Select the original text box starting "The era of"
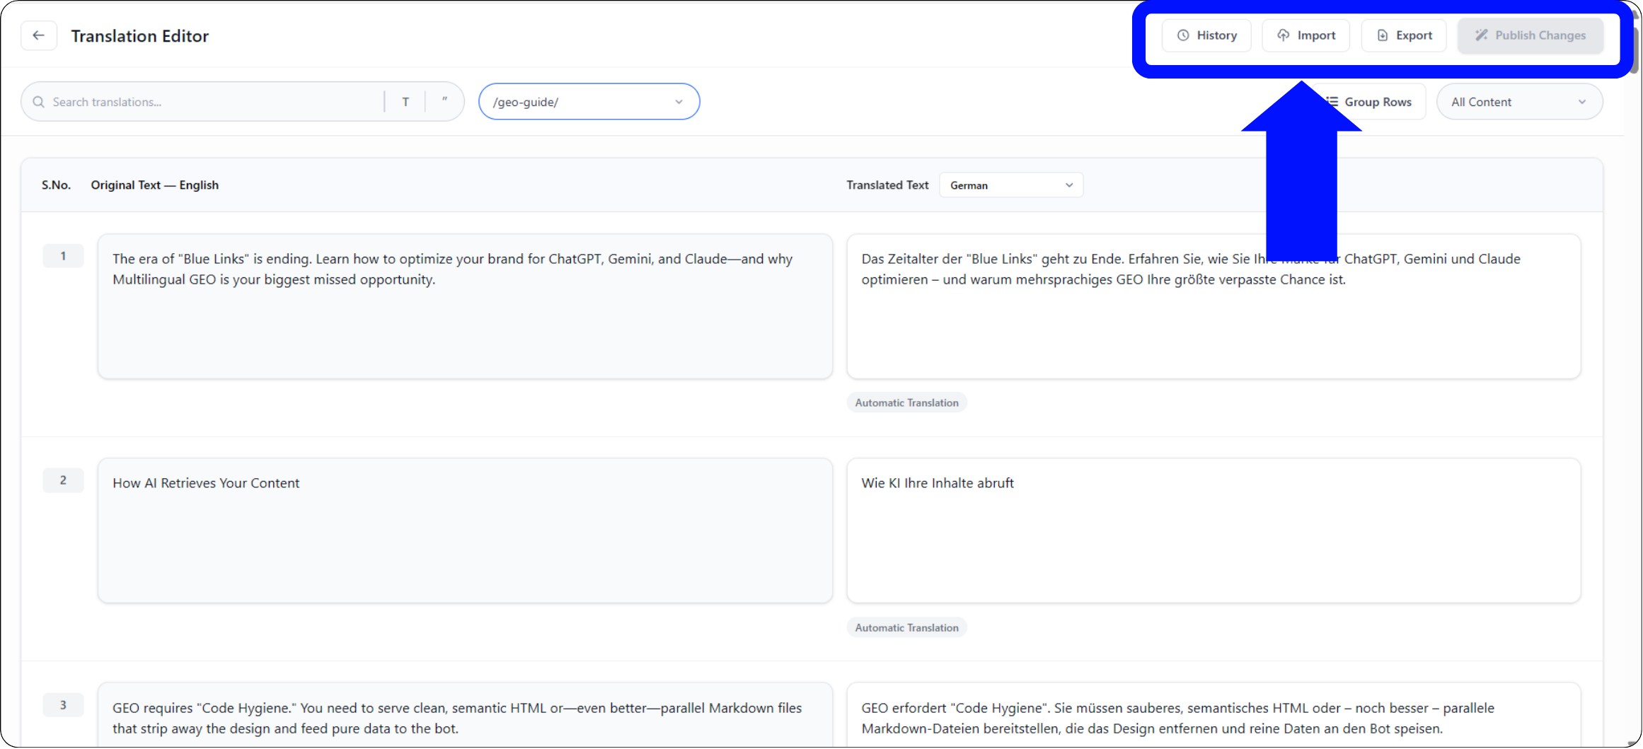The height and width of the screenshot is (749, 1643). (465, 306)
